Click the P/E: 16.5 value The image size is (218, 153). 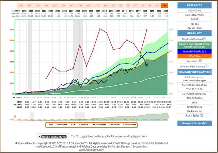[x=194, y=24]
